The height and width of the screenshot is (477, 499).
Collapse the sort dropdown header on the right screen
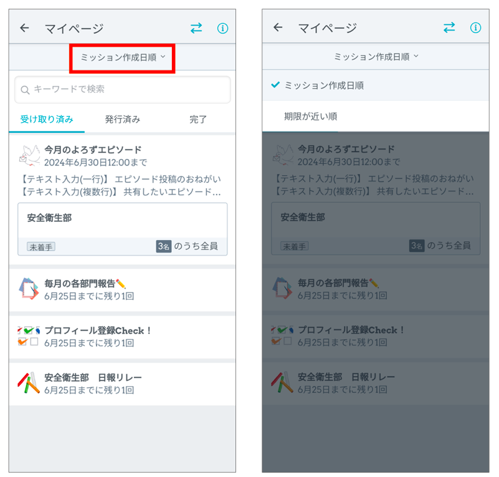tap(376, 57)
